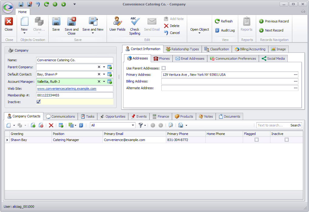
Task: Expand the Default Contact dropdown arrow
Action: tap(104, 74)
